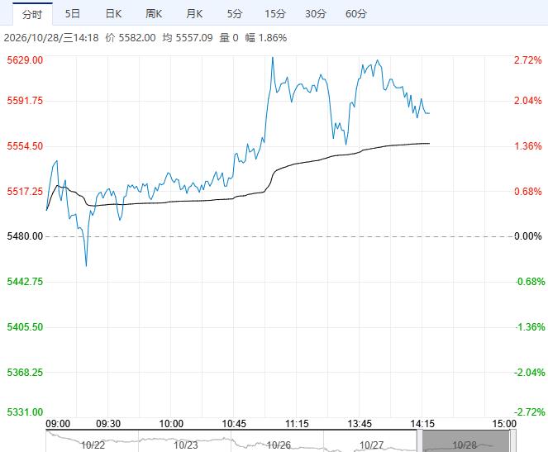The image size is (548, 452).
Task: Select the 日K daily candlestick tab
Action: [x=113, y=14]
